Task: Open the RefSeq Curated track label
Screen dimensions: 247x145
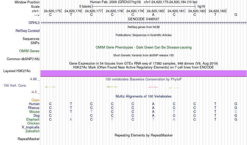Action: click(x=27, y=31)
